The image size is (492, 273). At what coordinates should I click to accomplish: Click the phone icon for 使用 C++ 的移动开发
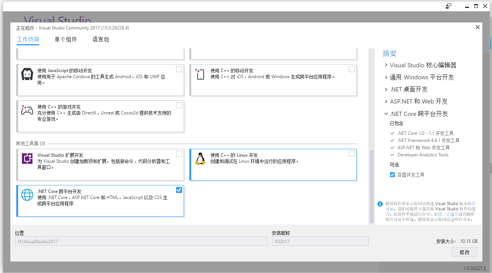199,74
